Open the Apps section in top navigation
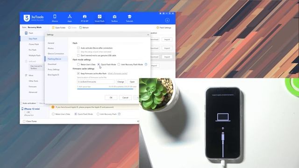This screenshot has height=168, width=299. click(70, 18)
